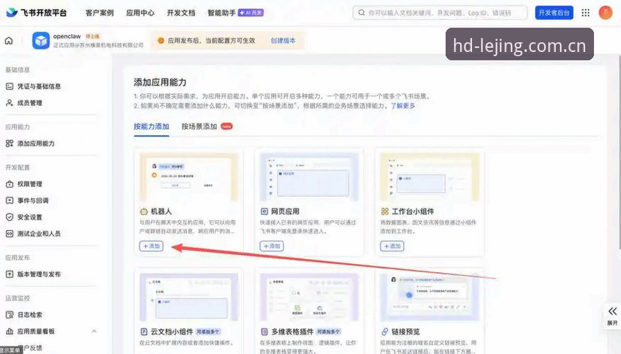Open 凭证与基础信息 in sidebar
Image resolution: width=621 pixels, height=354 pixels.
[x=39, y=87]
